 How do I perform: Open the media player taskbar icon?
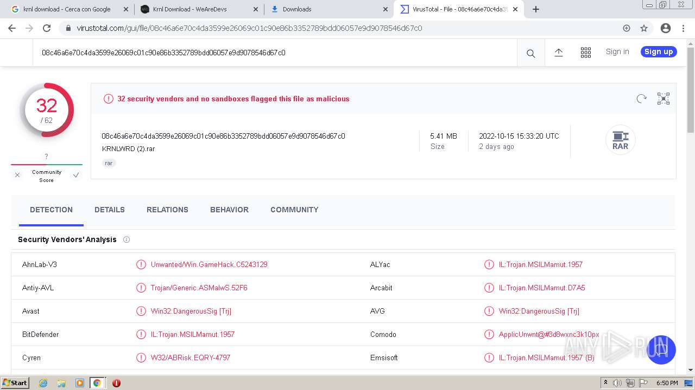pyautogui.click(x=79, y=383)
